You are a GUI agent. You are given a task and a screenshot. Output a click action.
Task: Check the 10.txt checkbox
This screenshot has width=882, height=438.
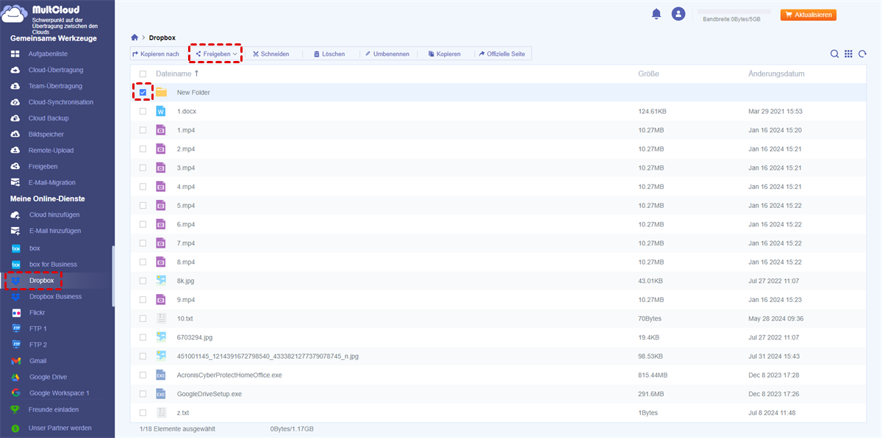[143, 318]
